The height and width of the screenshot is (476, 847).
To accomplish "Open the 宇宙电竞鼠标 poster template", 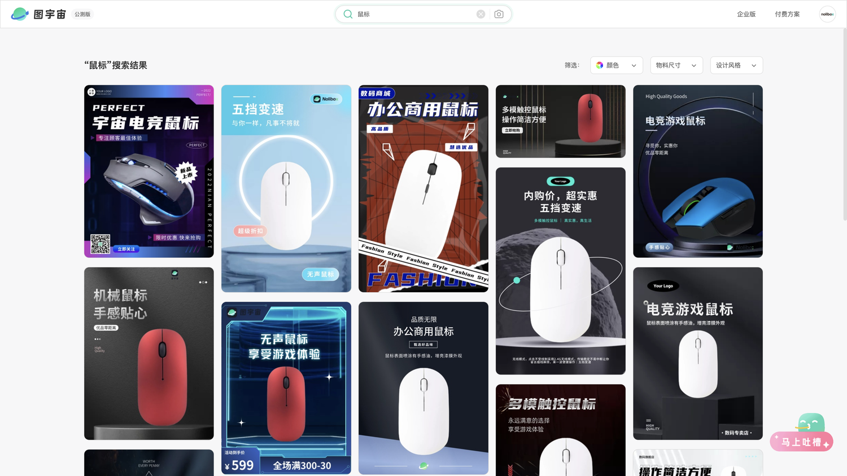I will [x=149, y=171].
